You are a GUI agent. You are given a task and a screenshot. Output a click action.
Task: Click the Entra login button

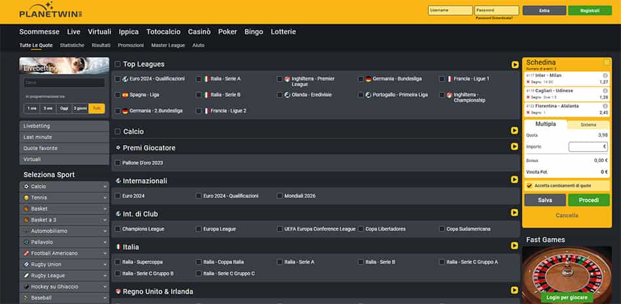(x=544, y=10)
